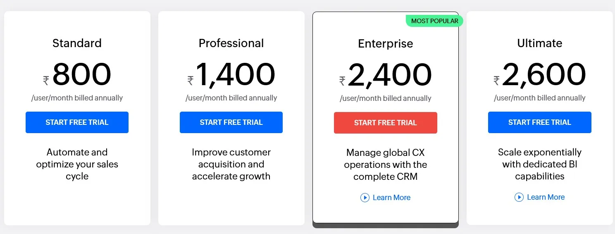Click the play icon in the Enterprise card
615x234 pixels.
365,198
